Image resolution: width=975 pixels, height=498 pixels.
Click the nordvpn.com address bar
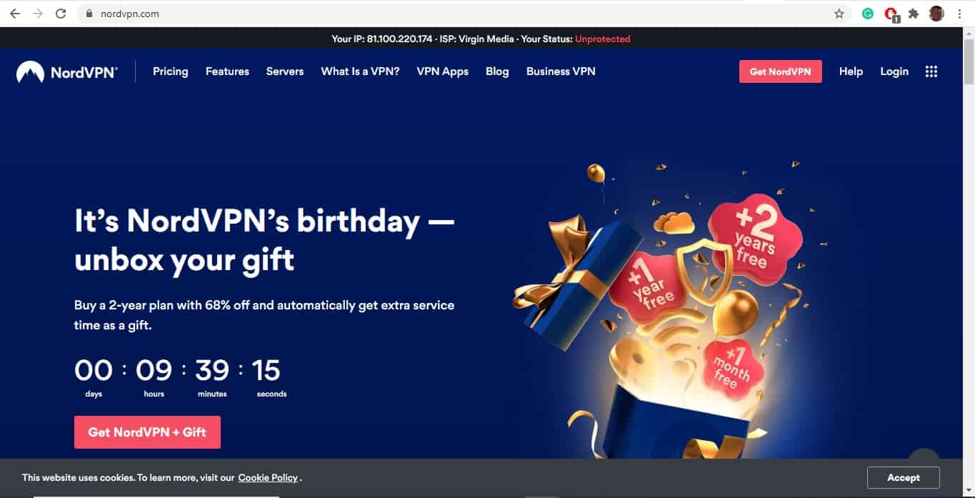457,14
